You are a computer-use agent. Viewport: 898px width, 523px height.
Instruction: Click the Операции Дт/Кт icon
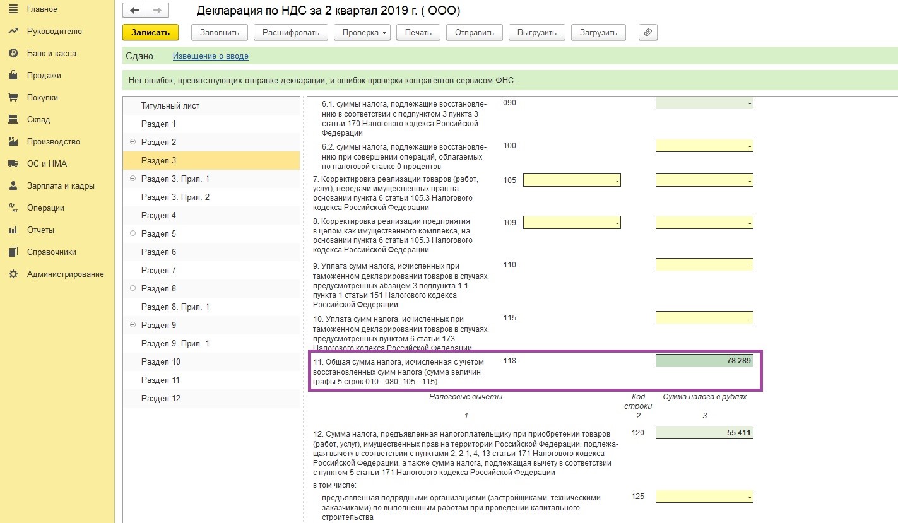tap(13, 208)
